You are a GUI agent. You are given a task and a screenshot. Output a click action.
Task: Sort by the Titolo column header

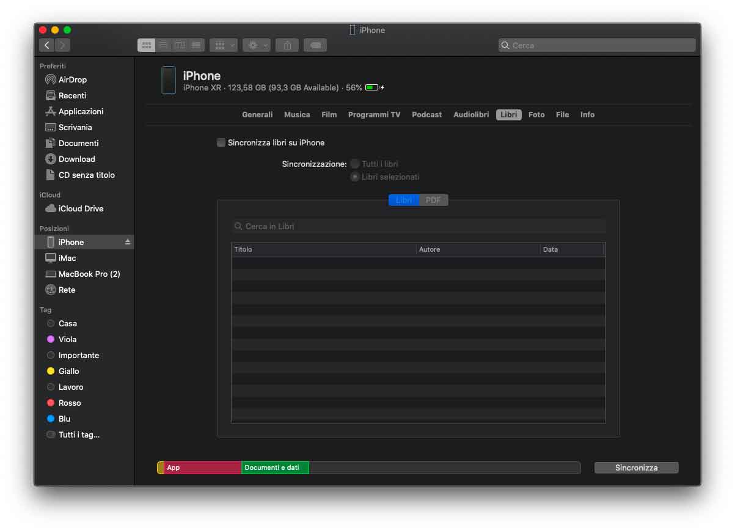(324, 249)
